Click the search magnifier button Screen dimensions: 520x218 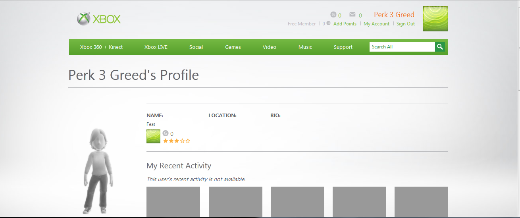pyautogui.click(x=440, y=47)
